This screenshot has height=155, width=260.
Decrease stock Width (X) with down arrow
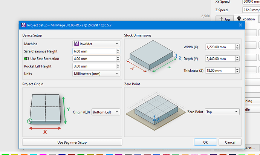237,48
